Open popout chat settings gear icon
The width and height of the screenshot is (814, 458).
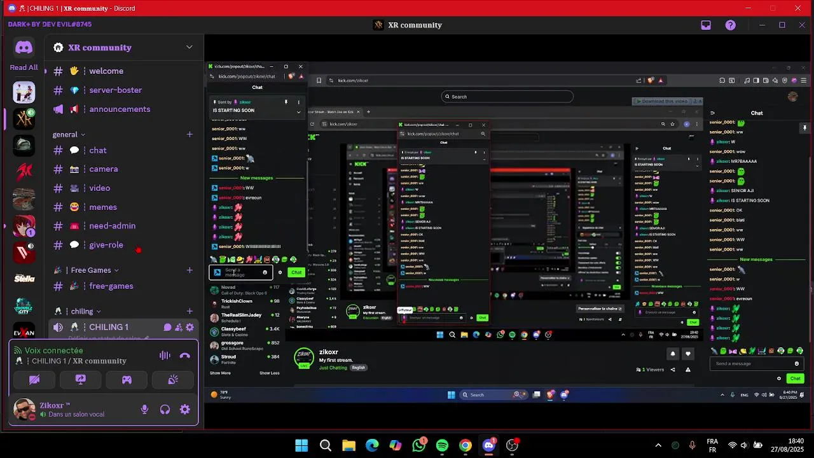point(280,272)
